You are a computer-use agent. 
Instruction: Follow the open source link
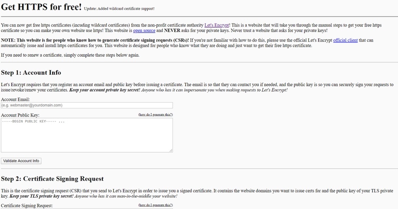[144, 30]
